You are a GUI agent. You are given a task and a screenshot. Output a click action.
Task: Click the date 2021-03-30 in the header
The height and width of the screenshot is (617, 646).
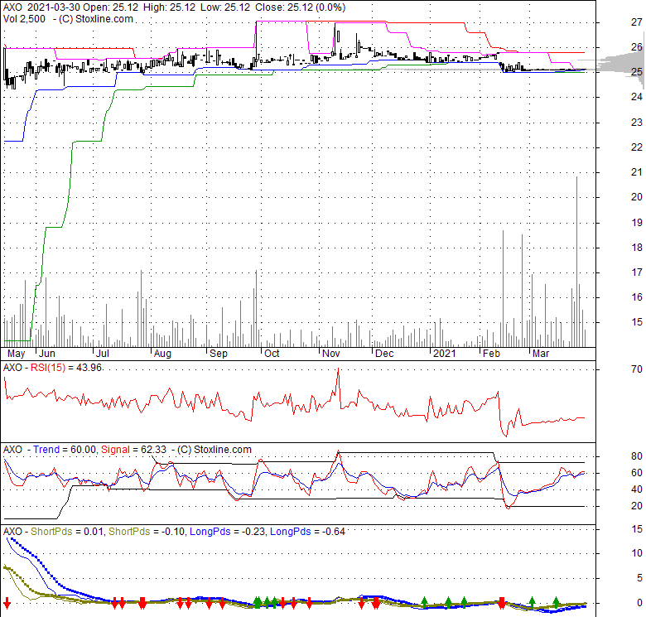coord(54,7)
